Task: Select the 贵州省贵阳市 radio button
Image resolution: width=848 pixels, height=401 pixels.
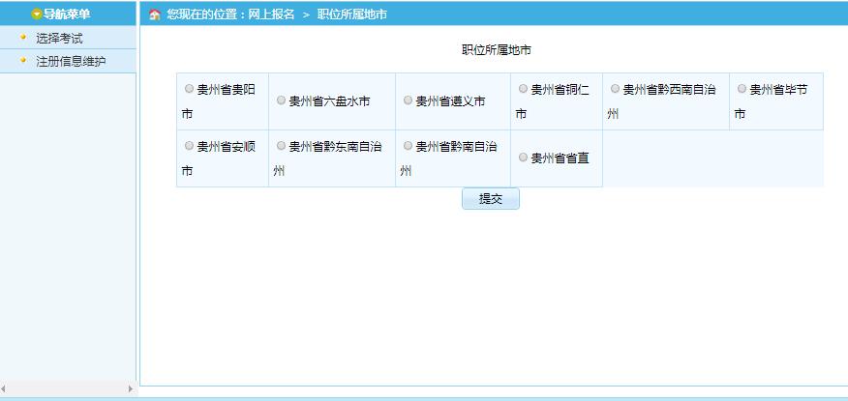Action: (189, 89)
